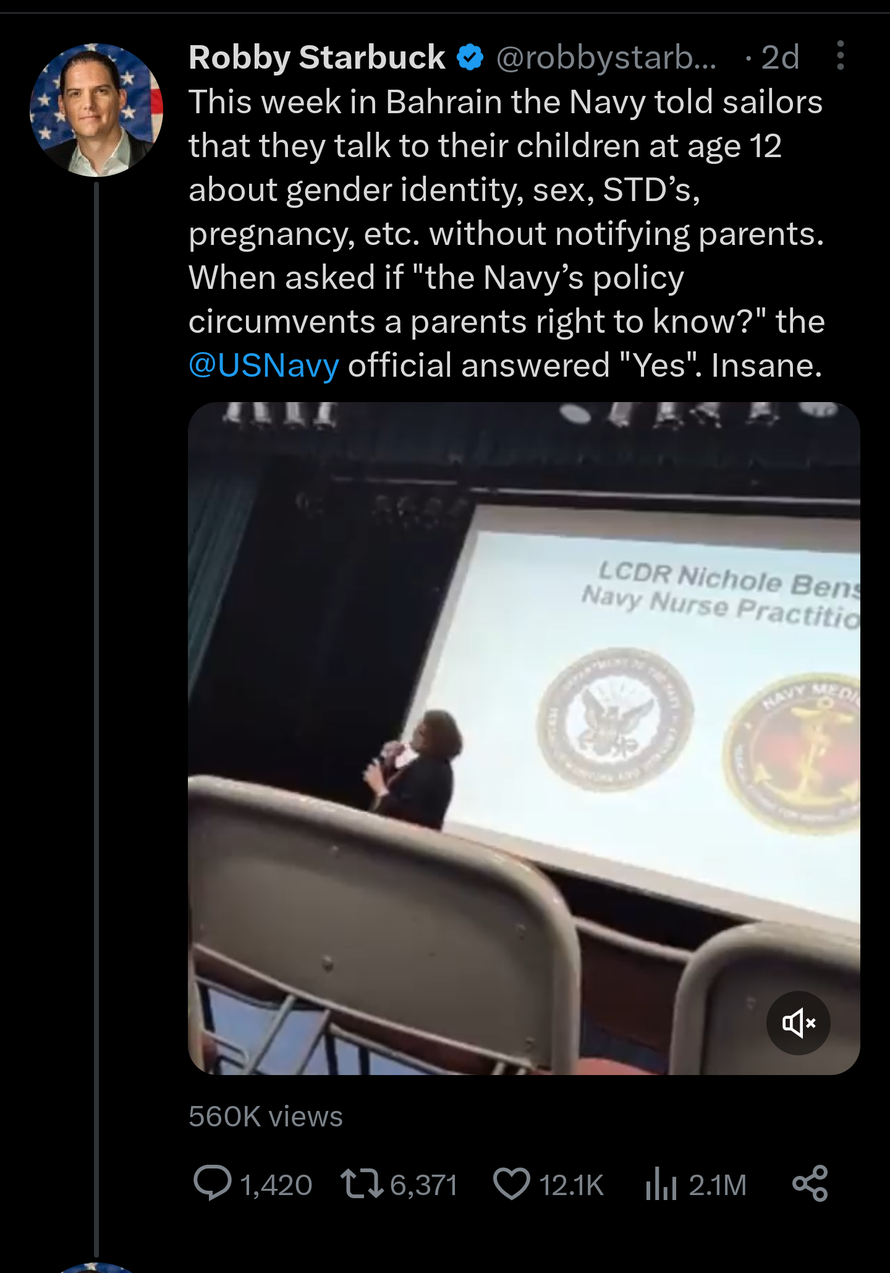Open the three-dot more options menu
890x1273 pixels.
pyautogui.click(x=840, y=56)
